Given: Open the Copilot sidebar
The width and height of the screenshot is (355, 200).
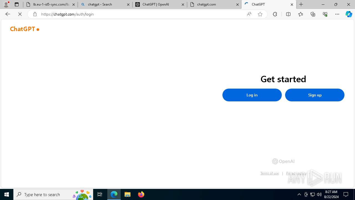Looking at the screenshot, I should click(349, 14).
